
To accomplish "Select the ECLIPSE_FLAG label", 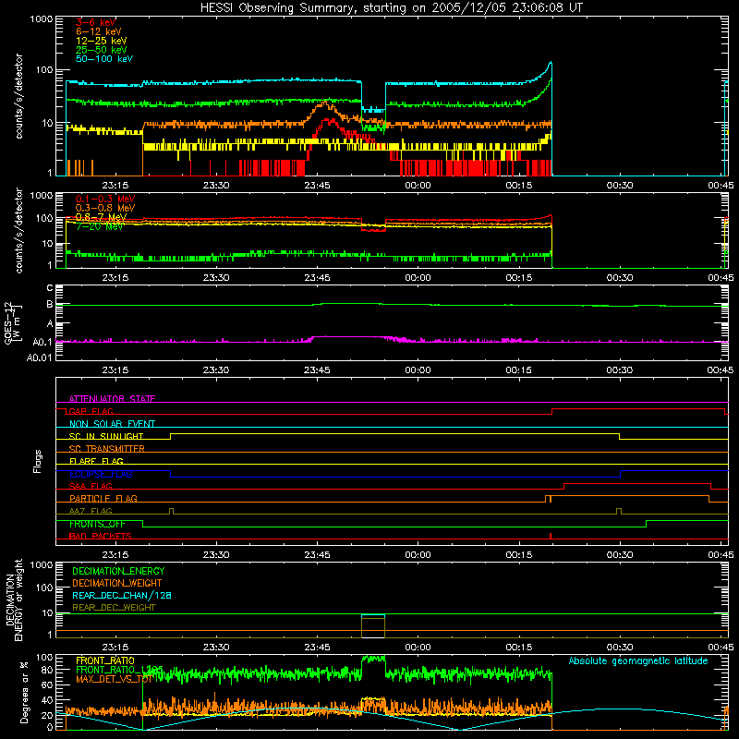I will 101,474.
